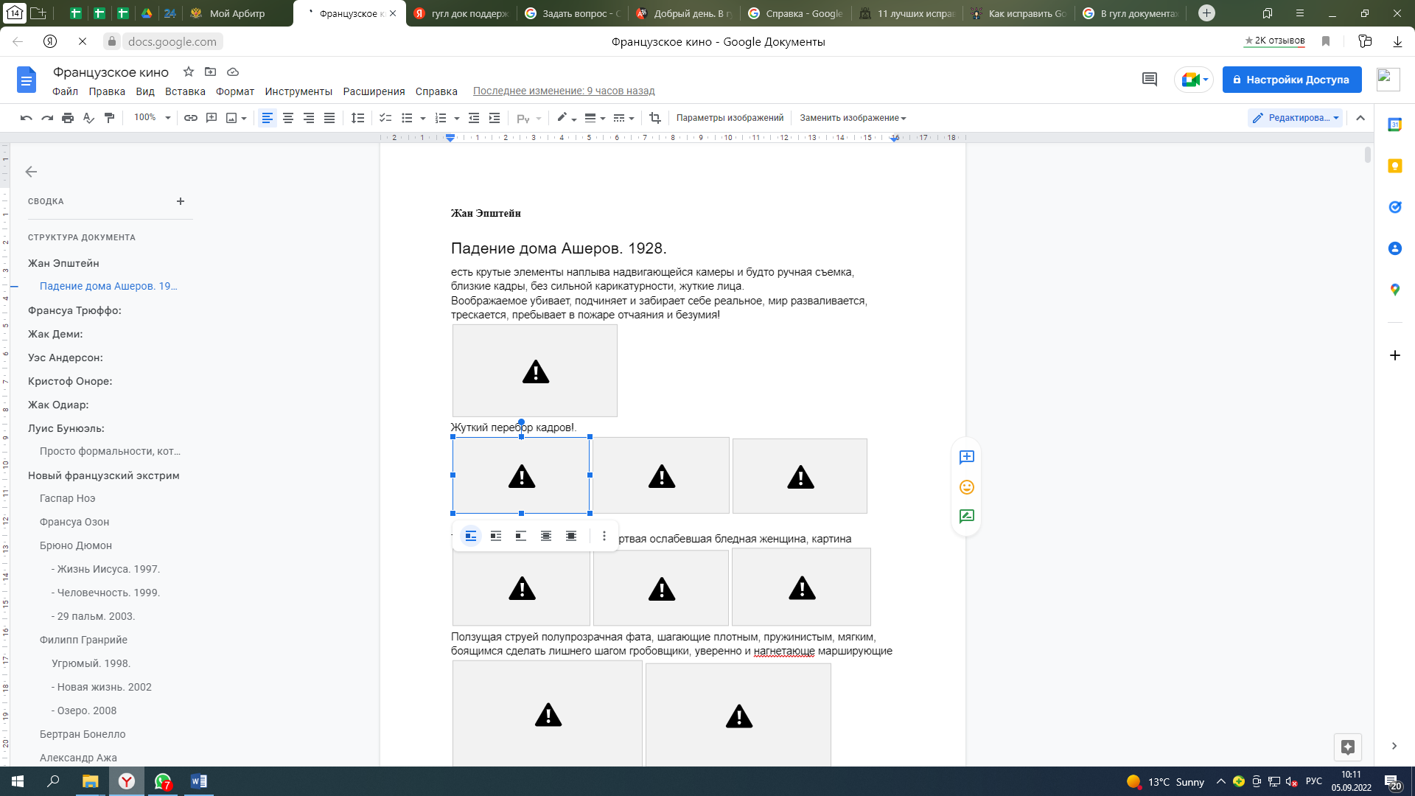Viewport: 1415px width, 796px height.
Task: Click the increase indent icon
Action: [x=495, y=118]
